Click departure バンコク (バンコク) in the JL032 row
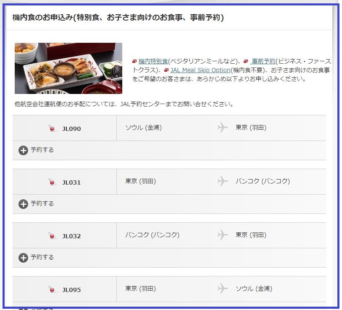The image size is (342, 310). tap(152, 235)
